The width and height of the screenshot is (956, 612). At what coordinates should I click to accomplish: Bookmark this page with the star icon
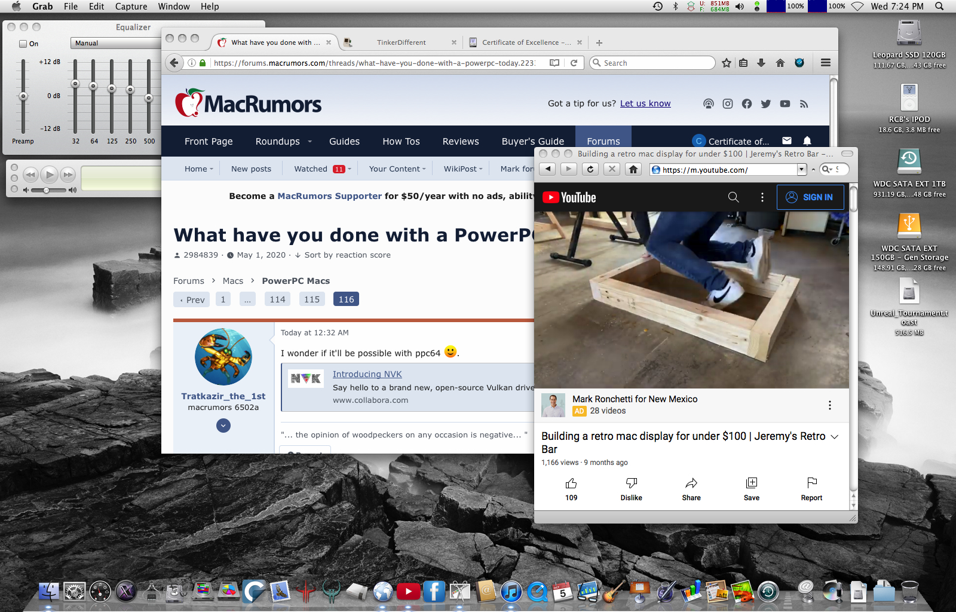[x=727, y=63]
